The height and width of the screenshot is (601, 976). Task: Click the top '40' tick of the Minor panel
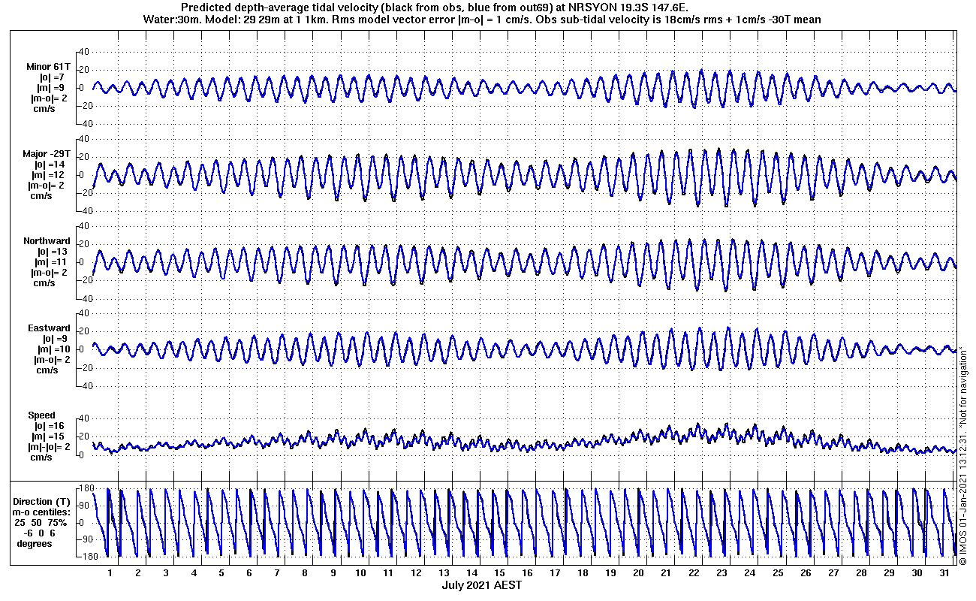point(84,52)
